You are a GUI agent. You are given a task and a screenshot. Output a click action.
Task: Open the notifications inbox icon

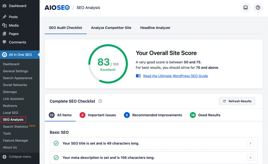[x=246, y=7]
